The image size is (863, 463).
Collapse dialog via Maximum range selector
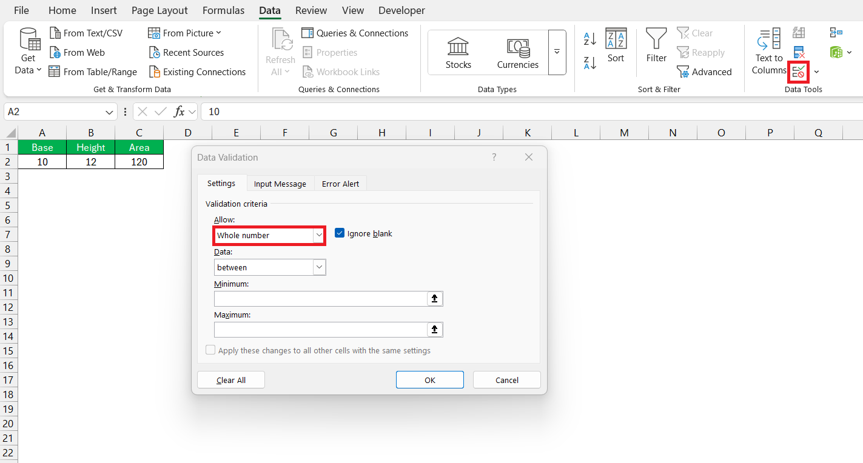click(x=435, y=330)
